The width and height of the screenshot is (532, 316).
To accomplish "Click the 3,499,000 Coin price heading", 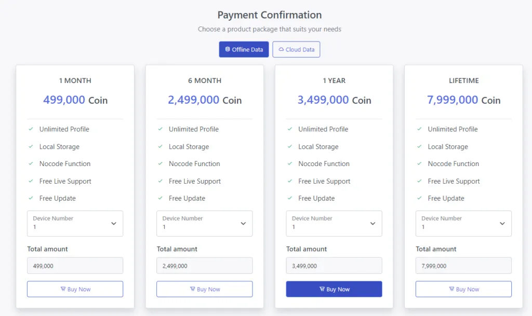I will (334, 100).
